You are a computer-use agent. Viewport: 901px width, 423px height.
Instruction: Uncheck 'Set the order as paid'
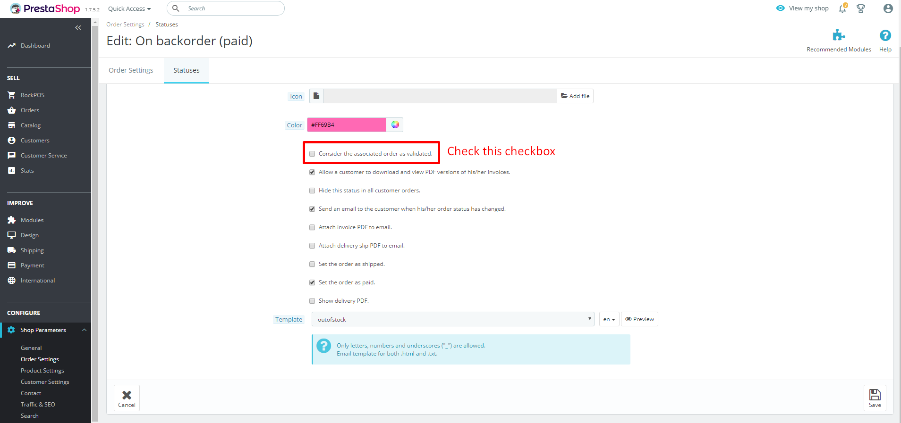(312, 282)
